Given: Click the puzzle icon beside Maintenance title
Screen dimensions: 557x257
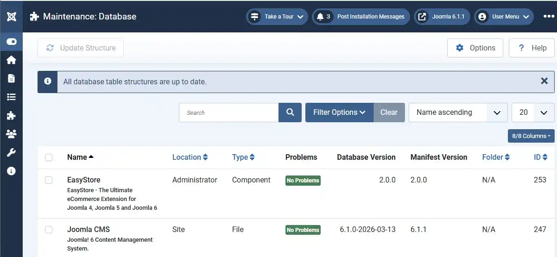Looking at the screenshot, I should [34, 17].
